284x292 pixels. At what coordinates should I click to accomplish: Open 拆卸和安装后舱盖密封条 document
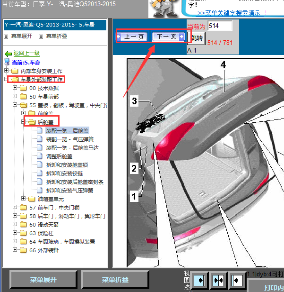[x=75, y=182]
